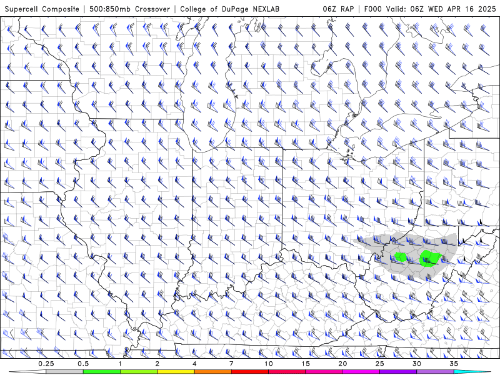The image size is (500, 375).
Task: Click the legend value 35
Action: [x=454, y=364]
